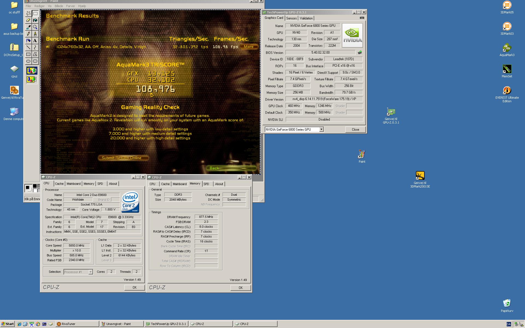The width and height of the screenshot is (525, 328).
Task: Click OK in right CPU-Z Memory window
Action: coord(241,288)
